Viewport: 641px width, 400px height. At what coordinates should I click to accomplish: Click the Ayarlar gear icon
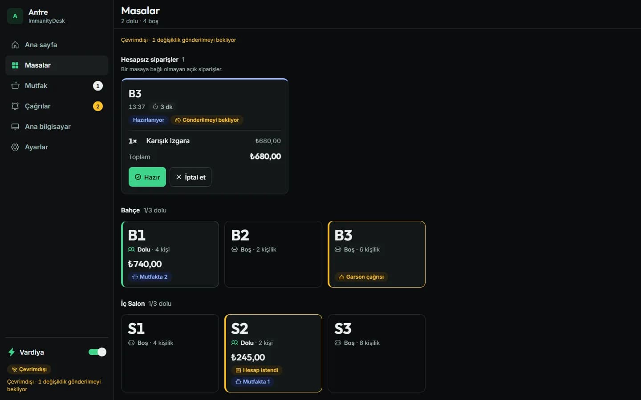tap(15, 147)
